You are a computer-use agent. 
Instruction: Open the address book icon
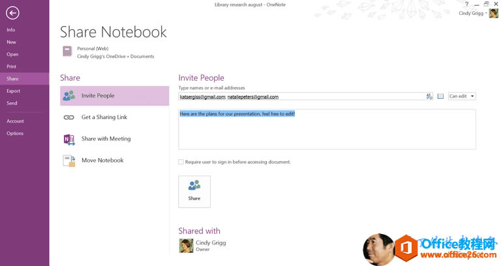[x=440, y=96]
